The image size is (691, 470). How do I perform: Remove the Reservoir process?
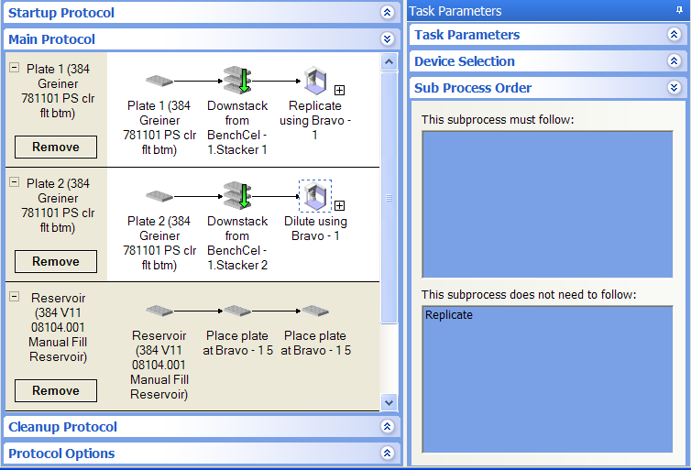pyautogui.click(x=56, y=390)
